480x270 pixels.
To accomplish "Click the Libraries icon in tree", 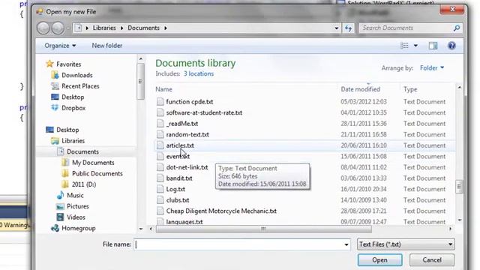I will tap(55, 141).
